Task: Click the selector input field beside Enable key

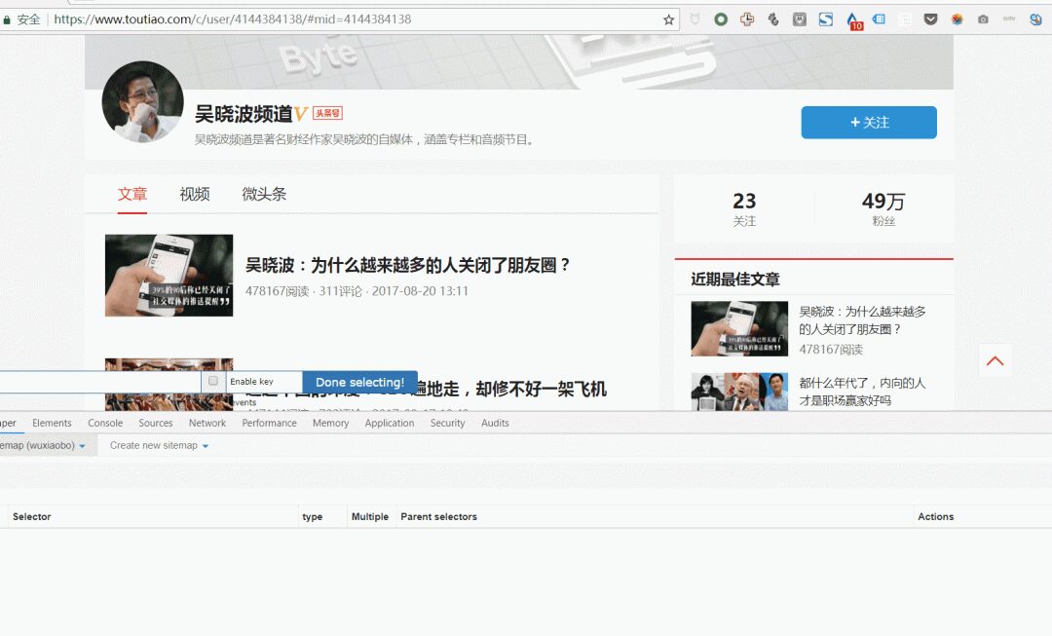Action: tap(100, 382)
